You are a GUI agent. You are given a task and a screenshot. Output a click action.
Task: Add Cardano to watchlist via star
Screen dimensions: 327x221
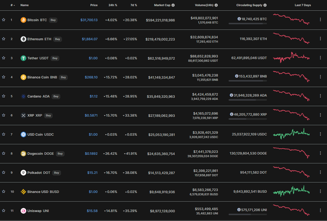point(4,96)
